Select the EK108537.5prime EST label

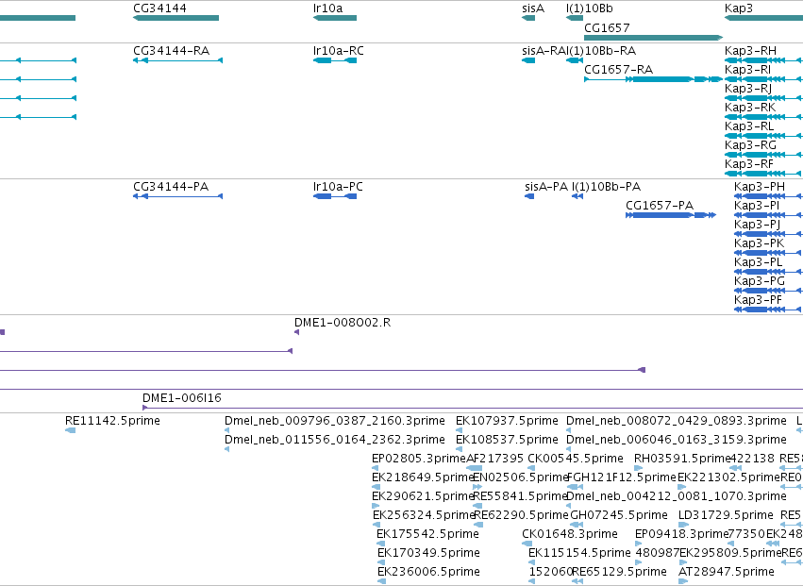coord(507,440)
